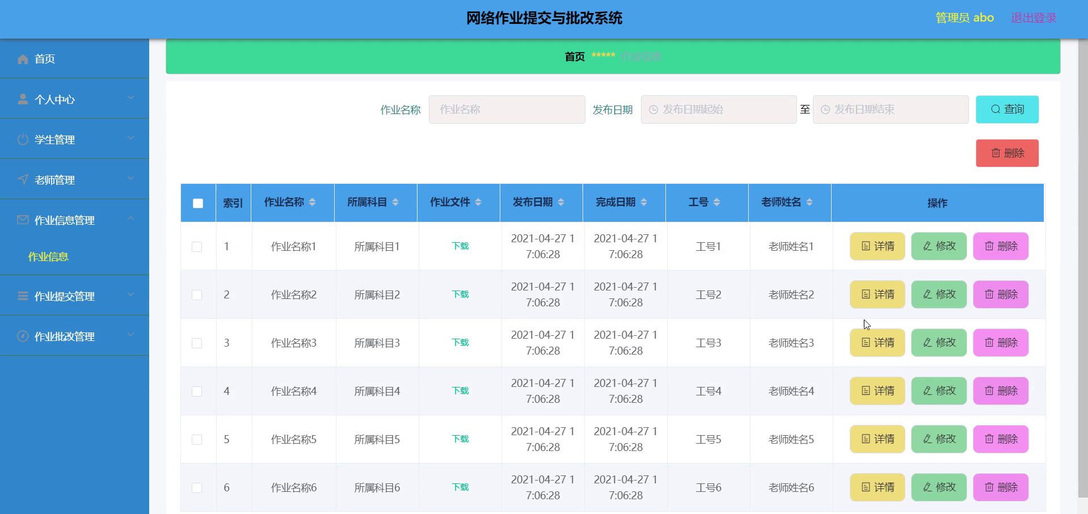This screenshot has width=1088, height=514.
Task: Select all rows with header checkbox
Action: pyautogui.click(x=198, y=203)
